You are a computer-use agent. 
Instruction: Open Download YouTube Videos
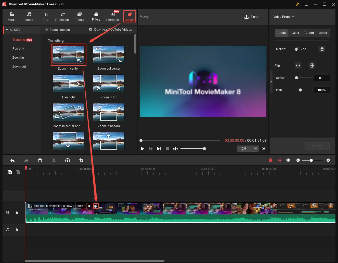click(x=110, y=30)
